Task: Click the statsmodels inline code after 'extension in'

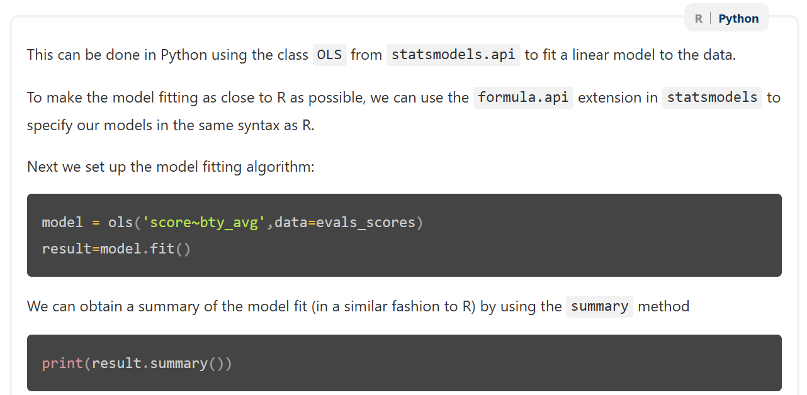Action: (x=712, y=97)
